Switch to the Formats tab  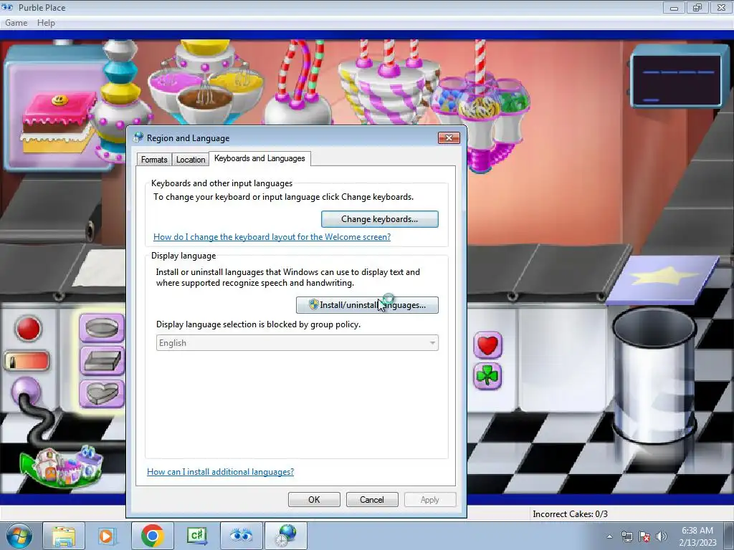154,160
